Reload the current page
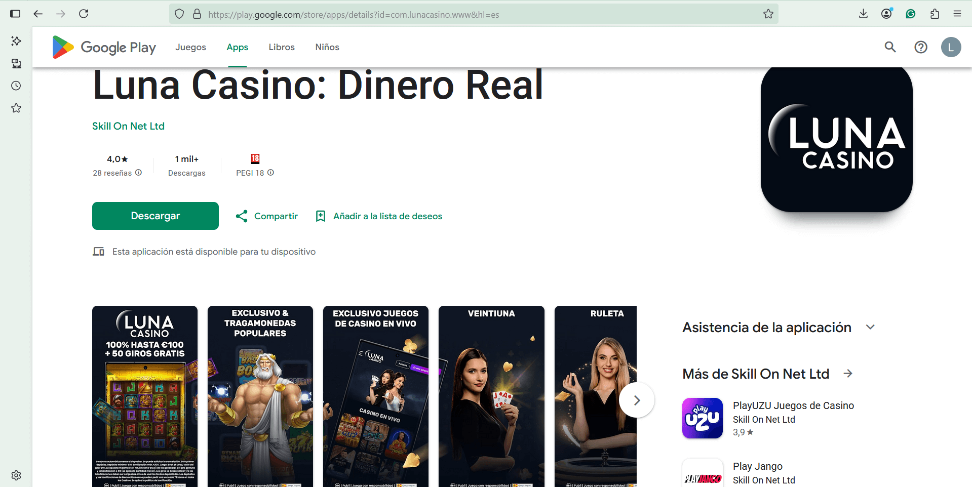 click(x=84, y=14)
